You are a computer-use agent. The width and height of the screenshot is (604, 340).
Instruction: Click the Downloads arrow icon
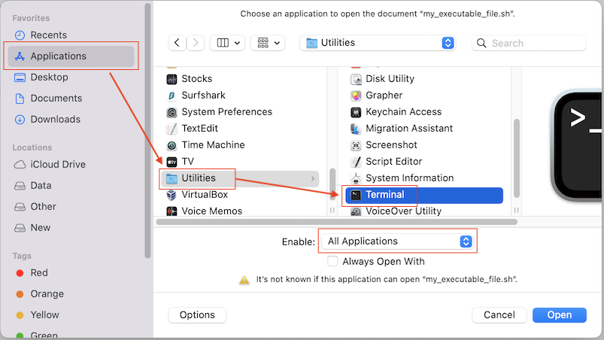coord(20,120)
